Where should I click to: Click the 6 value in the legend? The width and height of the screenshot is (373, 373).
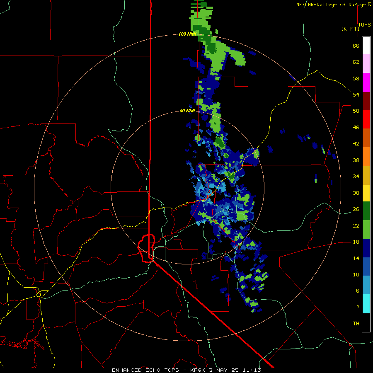358,291
